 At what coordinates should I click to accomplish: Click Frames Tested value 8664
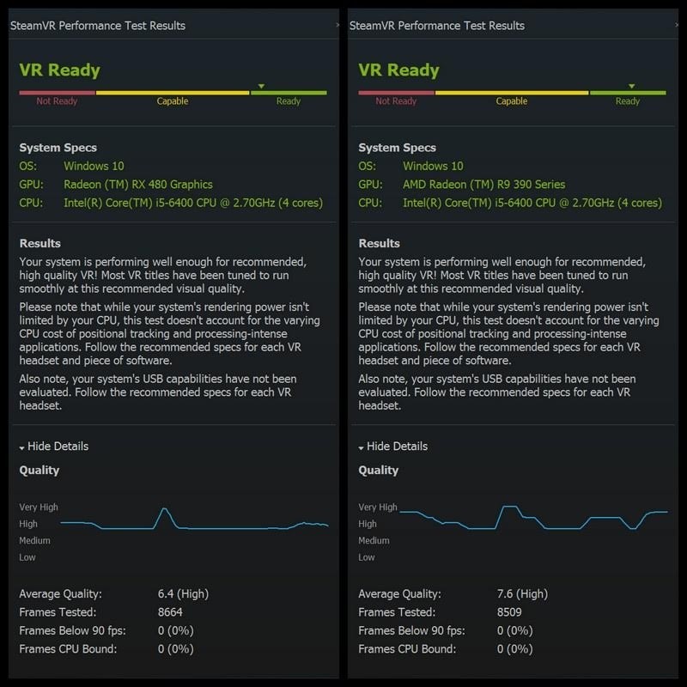click(x=170, y=612)
